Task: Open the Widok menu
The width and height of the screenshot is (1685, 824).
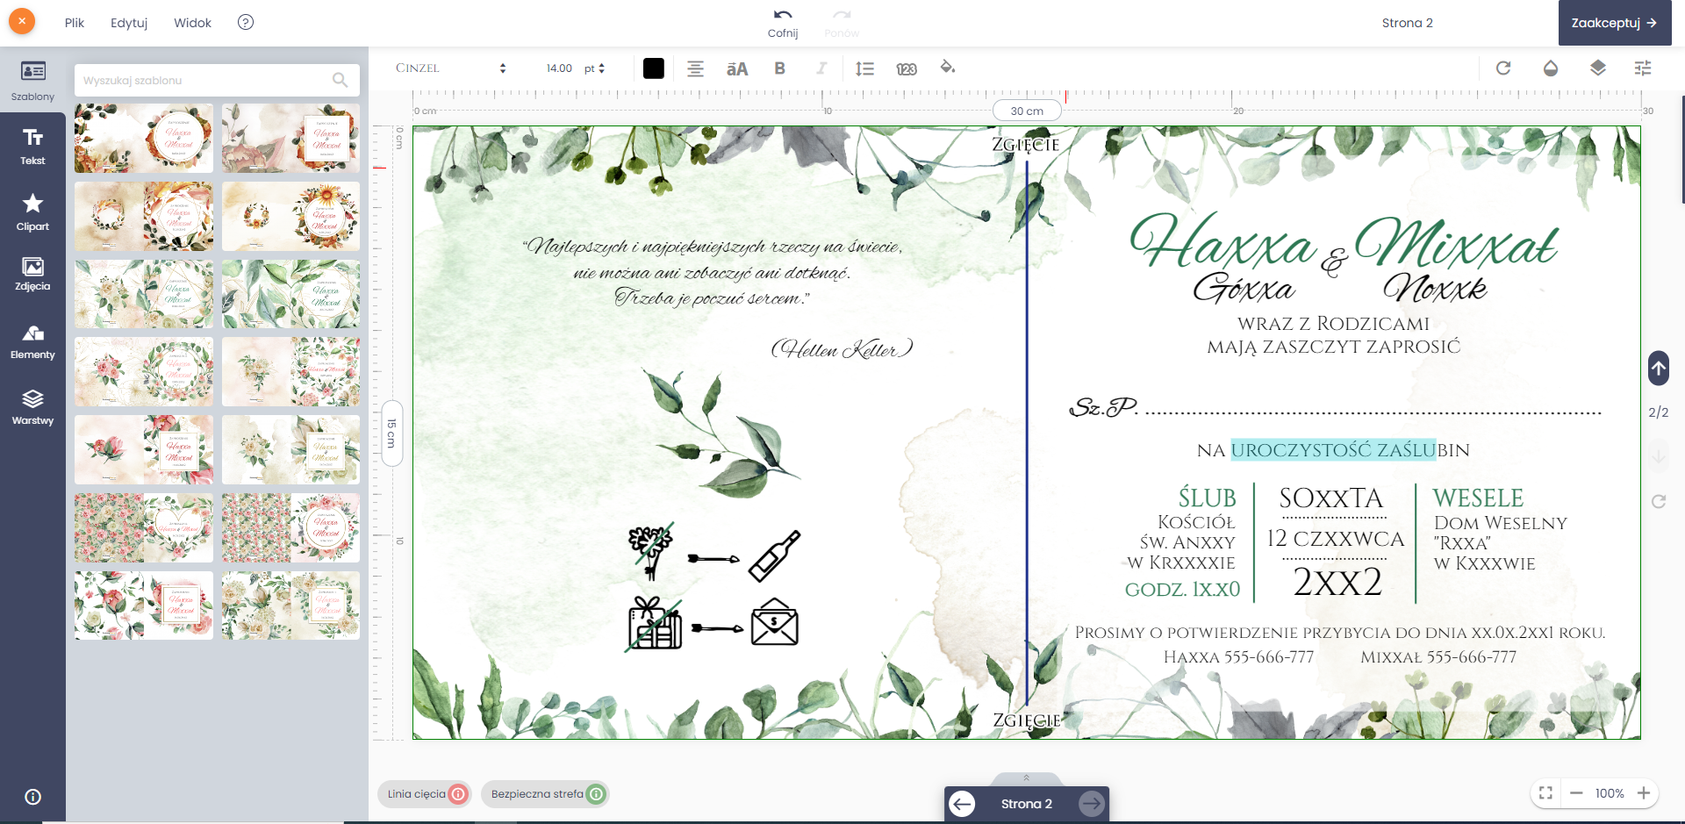Action: [192, 23]
